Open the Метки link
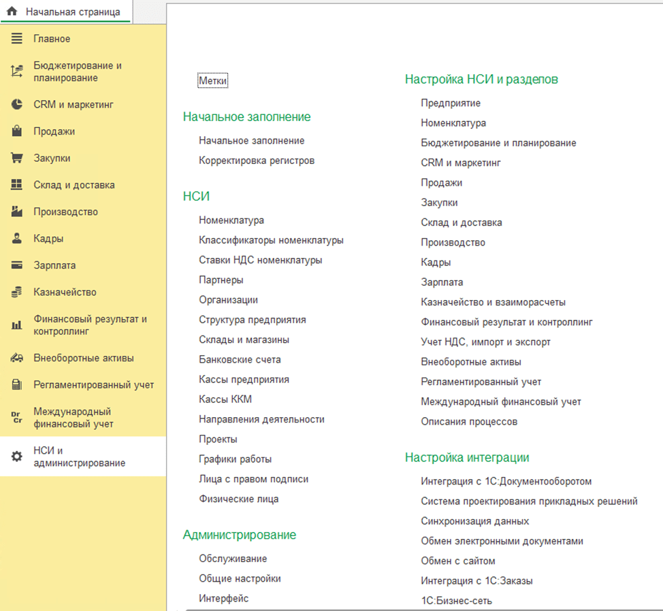 click(212, 81)
